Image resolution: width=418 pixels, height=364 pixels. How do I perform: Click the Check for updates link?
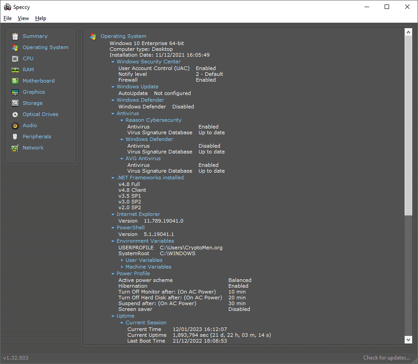pyautogui.click(x=386, y=358)
